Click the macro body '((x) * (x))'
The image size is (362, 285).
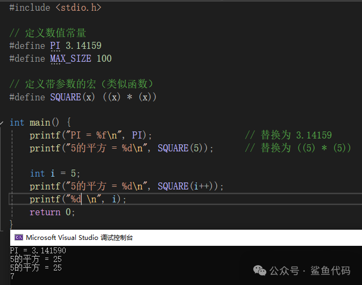(130, 97)
